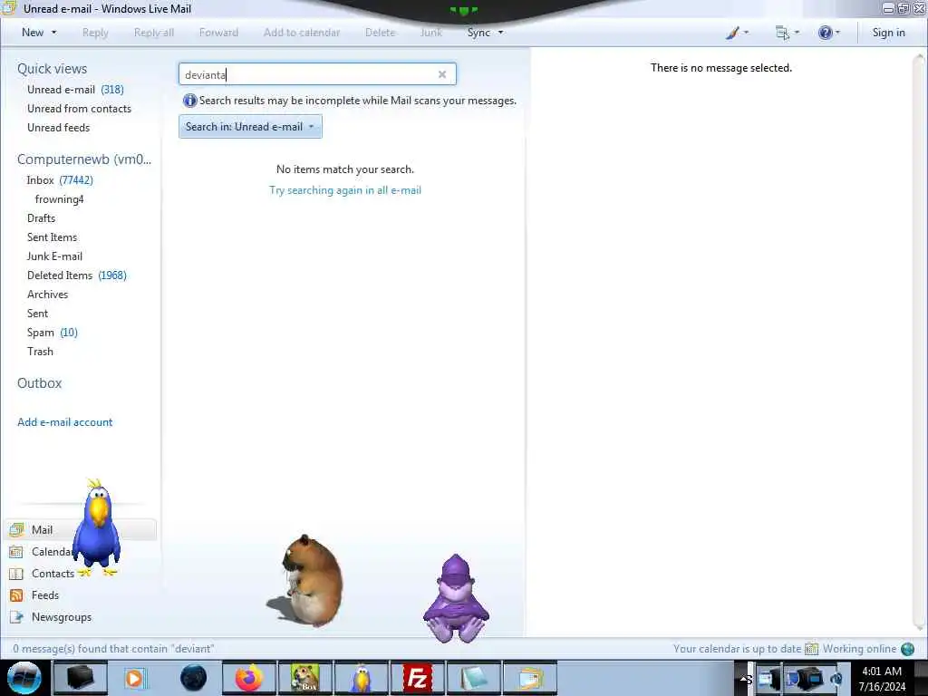Collapse the Quick views header
Screen dimensions: 928x696
[x=52, y=69]
